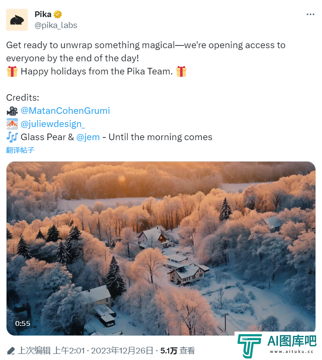The height and width of the screenshot is (360, 322).
Task: Click the gold verified badge beside Pika
Action: click(58, 14)
